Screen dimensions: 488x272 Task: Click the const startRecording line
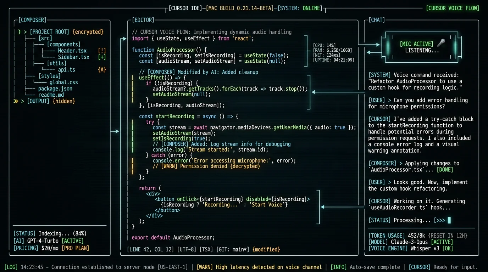[x=189, y=116]
